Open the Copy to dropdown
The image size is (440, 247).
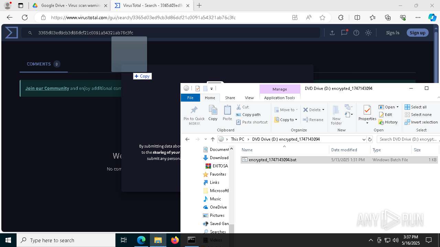pyautogui.click(x=286, y=120)
